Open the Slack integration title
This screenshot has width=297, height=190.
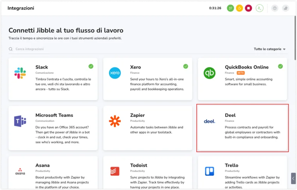tap(42, 67)
